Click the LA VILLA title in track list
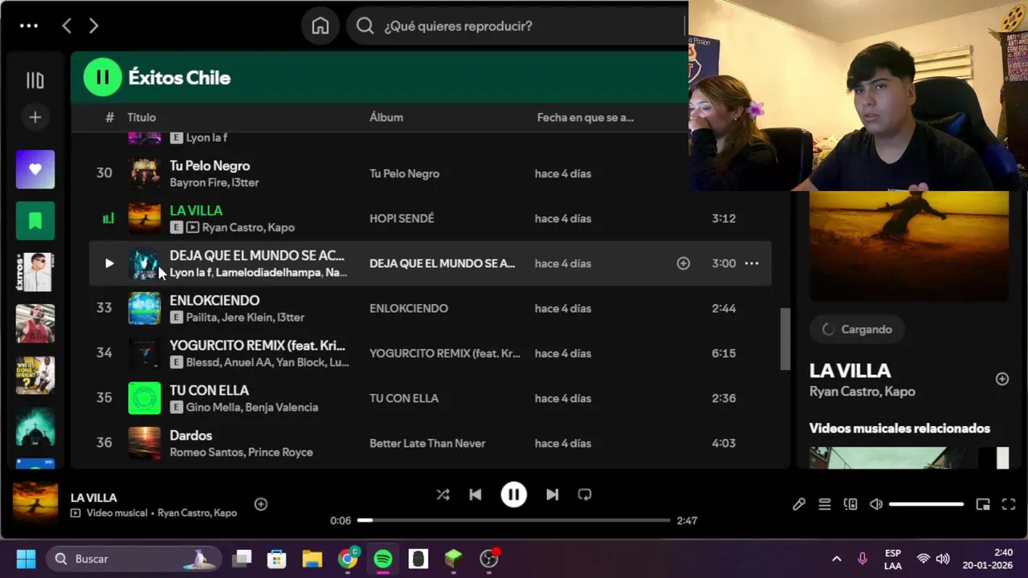Viewport: 1028px width, 578px height. tap(196, 210)
